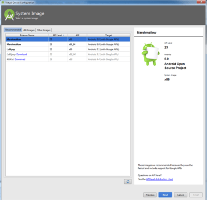207x200 pixels.
Task: Click the ABI column header
Action: [x=78, y=35]
